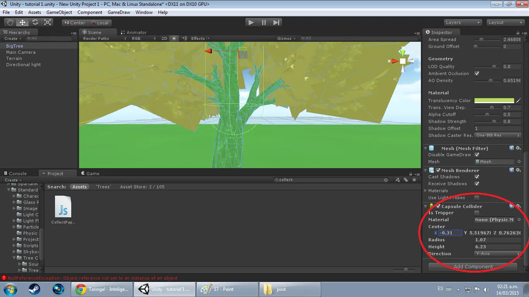529x297 pixels.
Task: Toggle Ambient Occlusion checkbox
Action: (x=477, y=73)
